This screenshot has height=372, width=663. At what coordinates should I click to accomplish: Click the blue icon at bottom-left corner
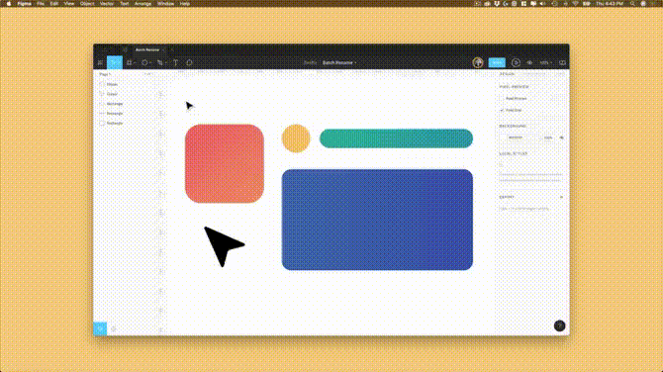(x=100, y=328)
